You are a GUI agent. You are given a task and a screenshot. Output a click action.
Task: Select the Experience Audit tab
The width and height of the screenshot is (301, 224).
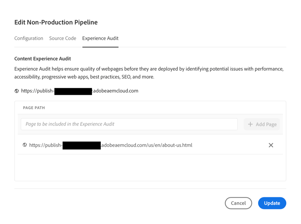tap(100, 39)
